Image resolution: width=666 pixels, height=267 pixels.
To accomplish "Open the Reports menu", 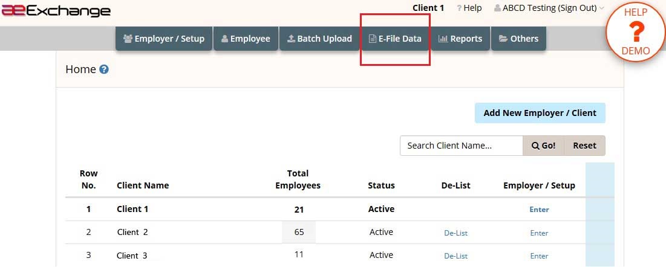I will (x=460, y=39).
